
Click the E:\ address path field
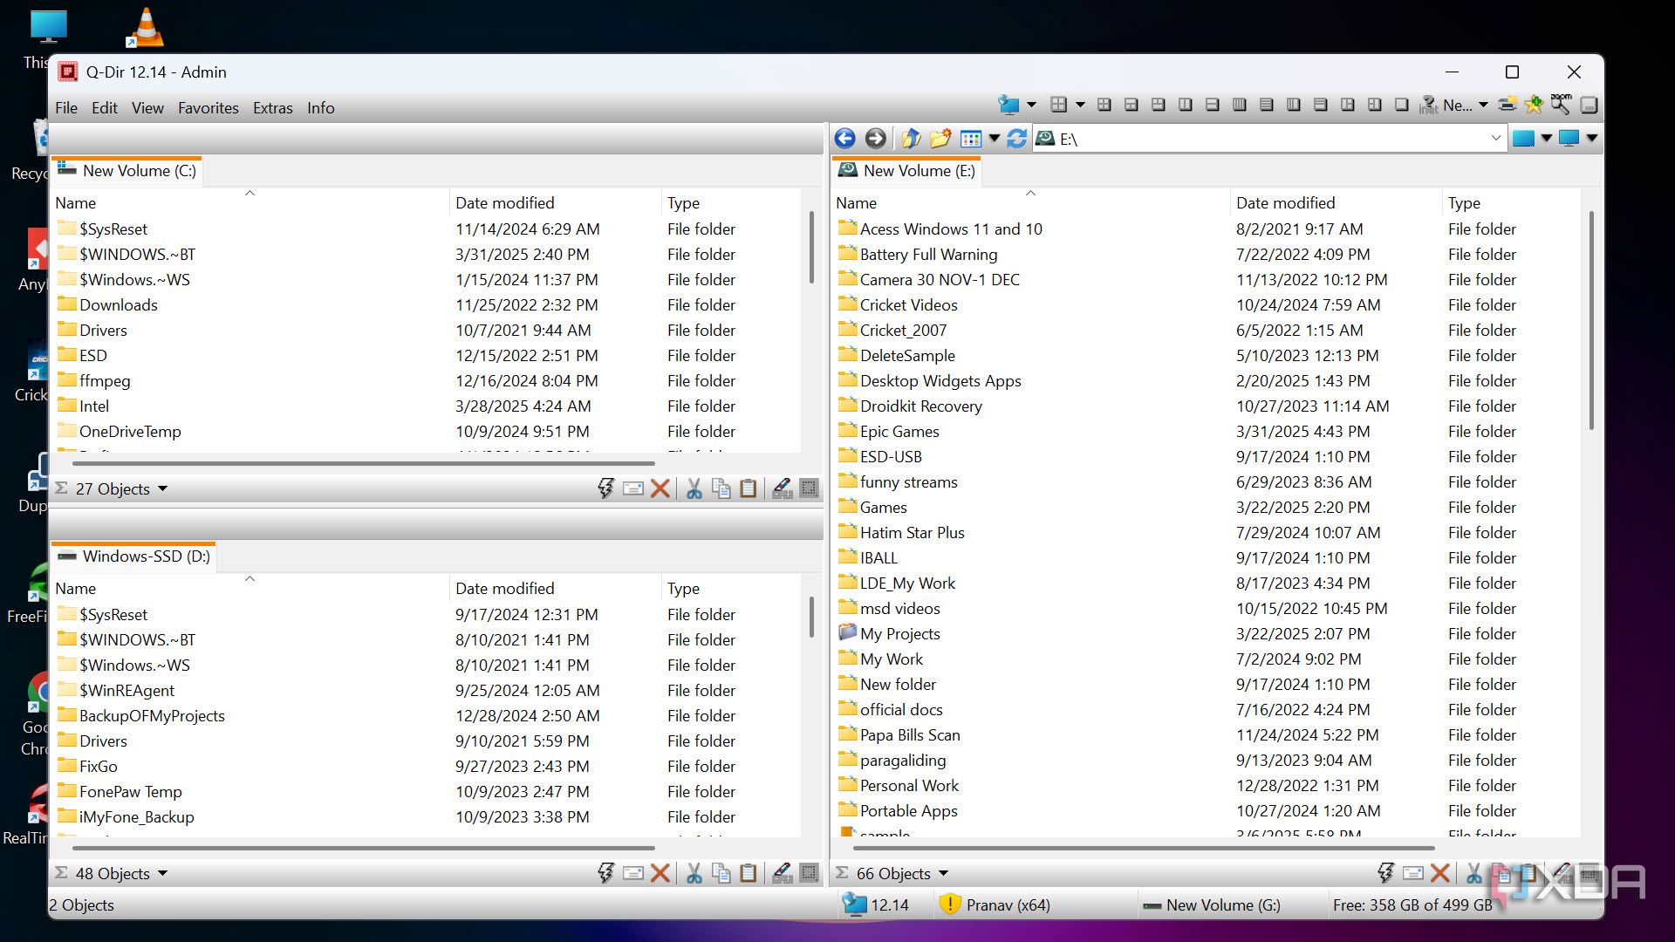tap(1270, 139)
